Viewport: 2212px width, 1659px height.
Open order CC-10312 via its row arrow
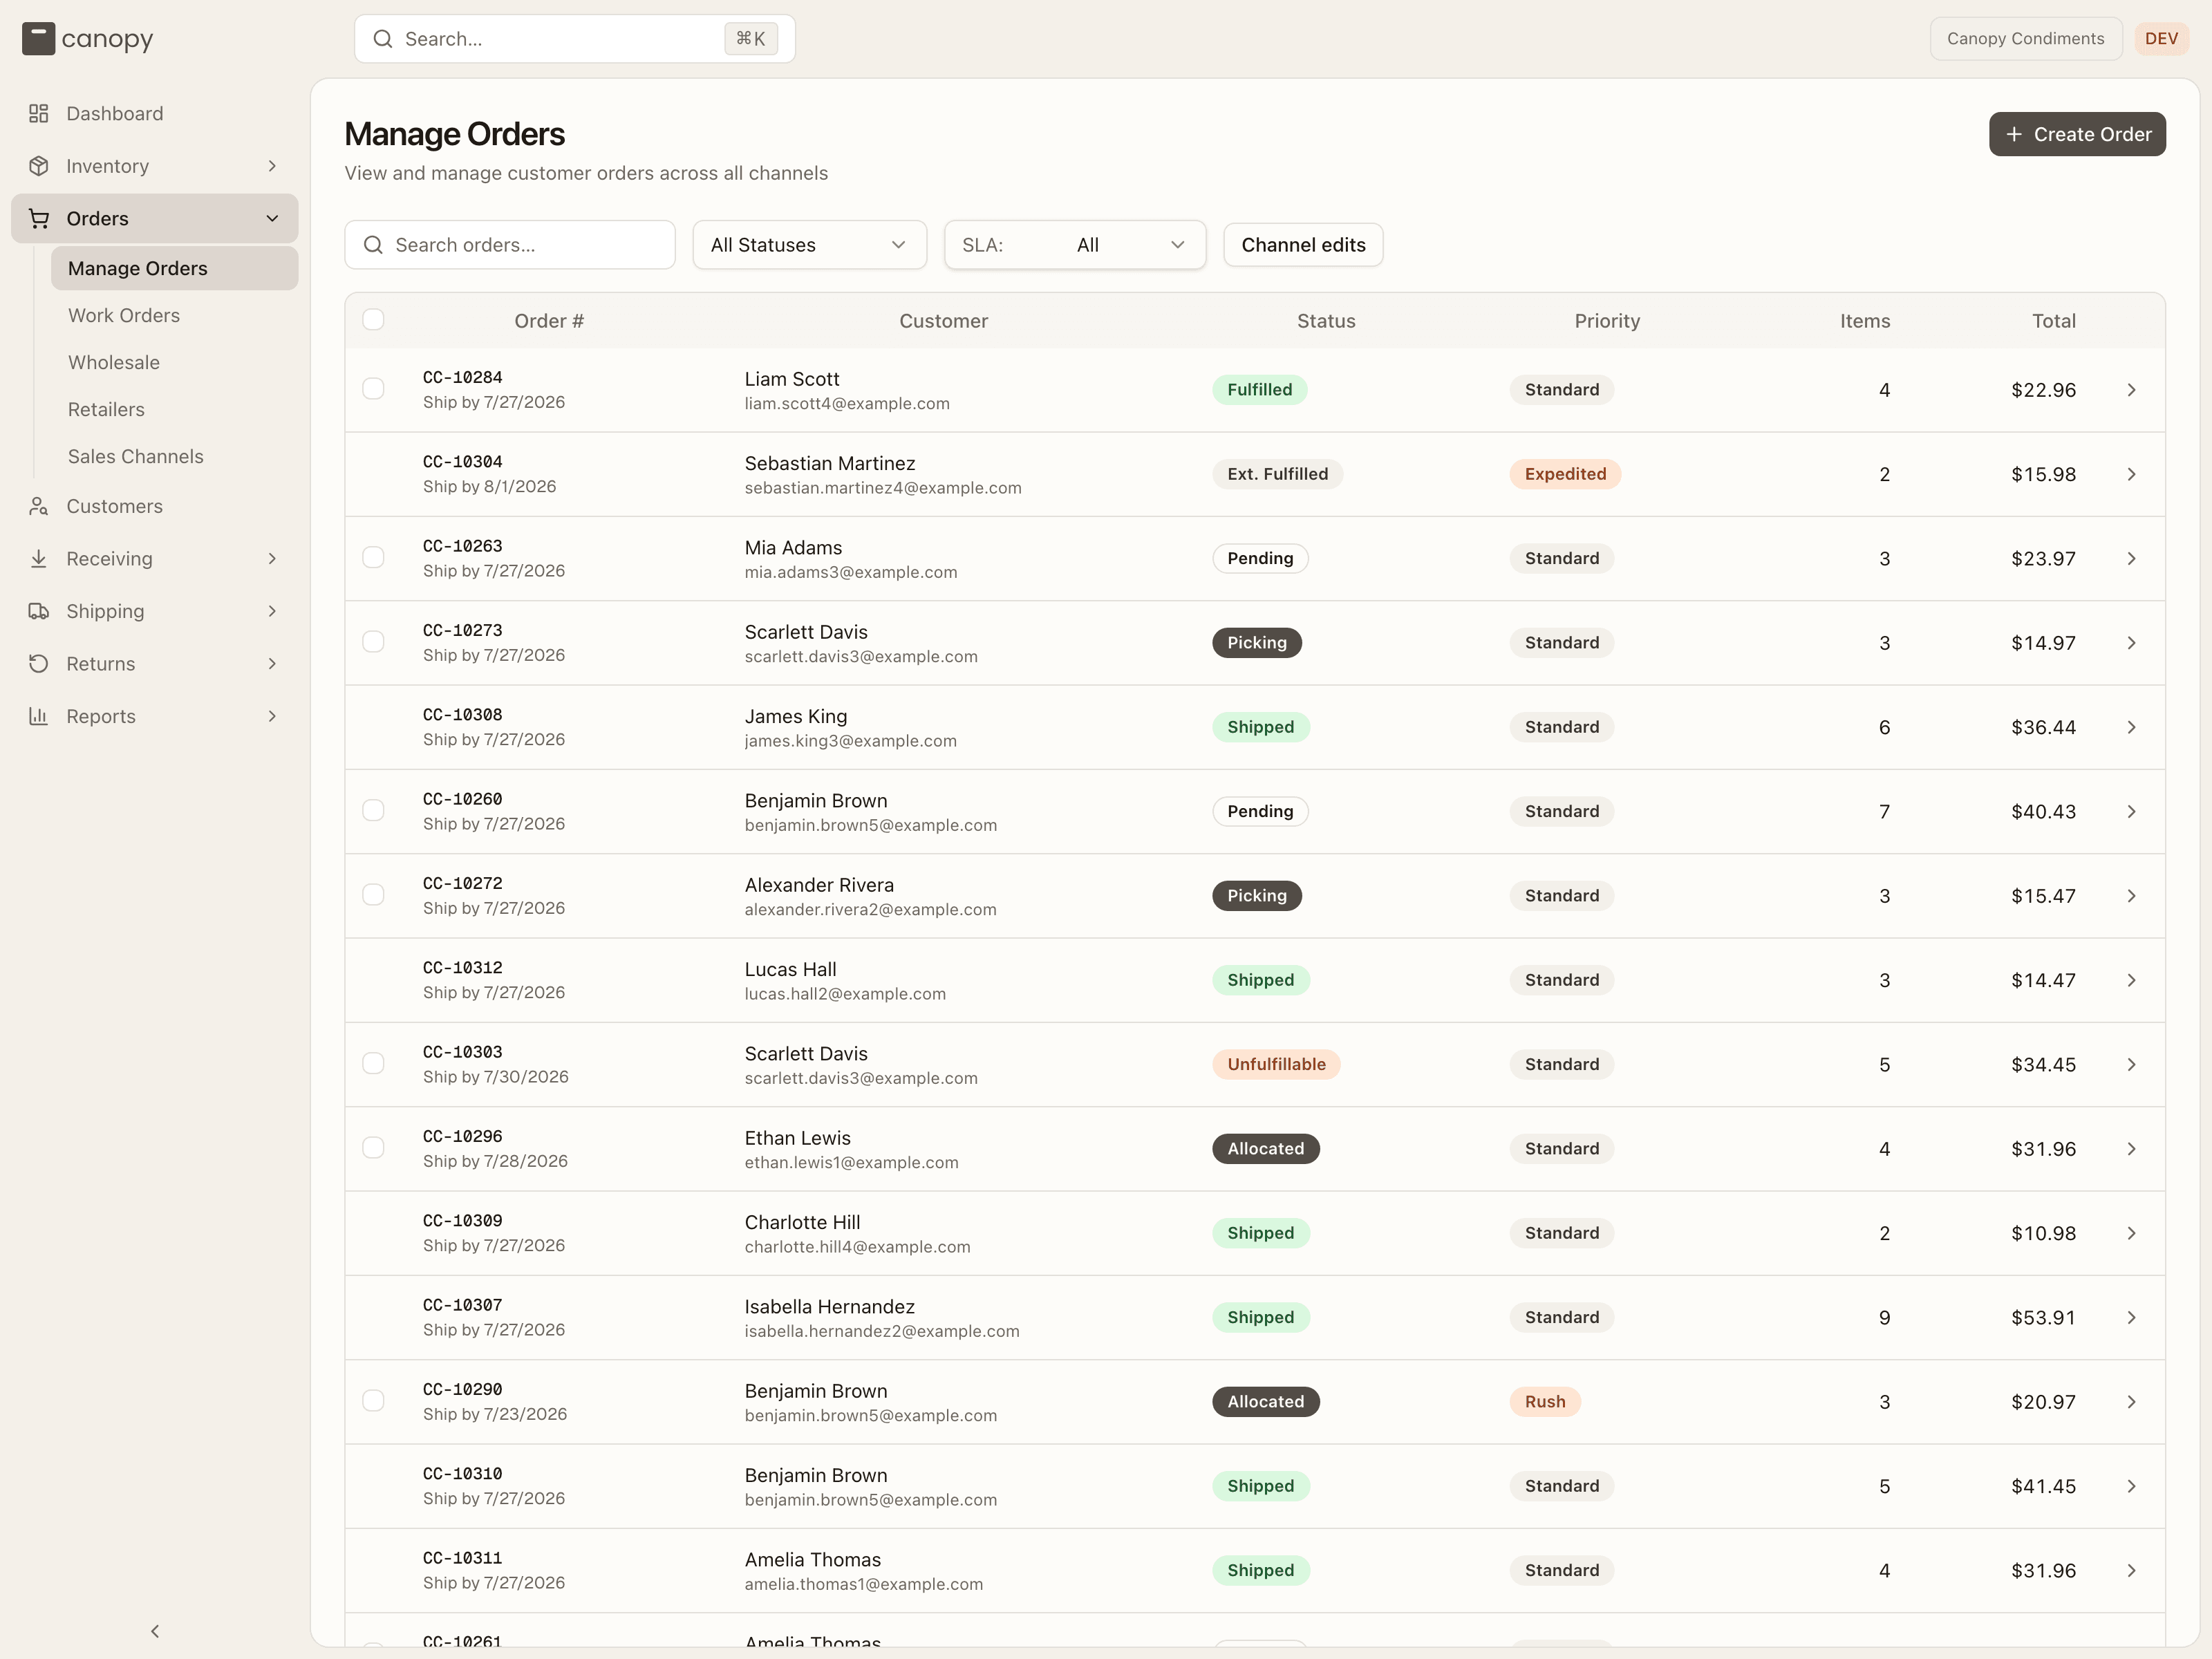coord(2132,980)
